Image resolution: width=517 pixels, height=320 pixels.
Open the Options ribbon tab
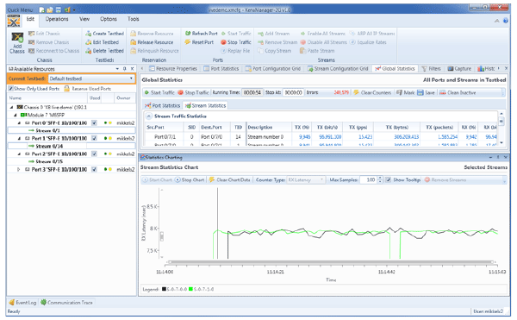click(109, 19)
